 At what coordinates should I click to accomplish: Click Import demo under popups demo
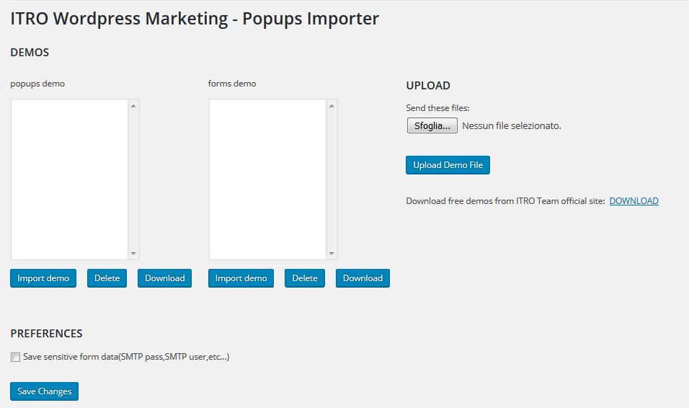[x=43, y=278]
